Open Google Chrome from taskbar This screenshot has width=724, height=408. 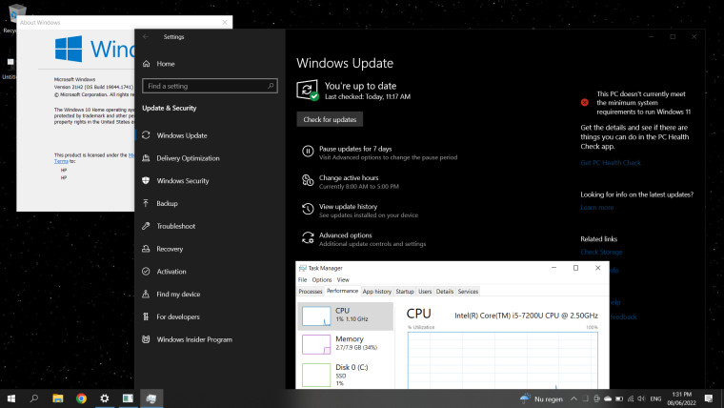pyautogui.click(x=81, y=398)
